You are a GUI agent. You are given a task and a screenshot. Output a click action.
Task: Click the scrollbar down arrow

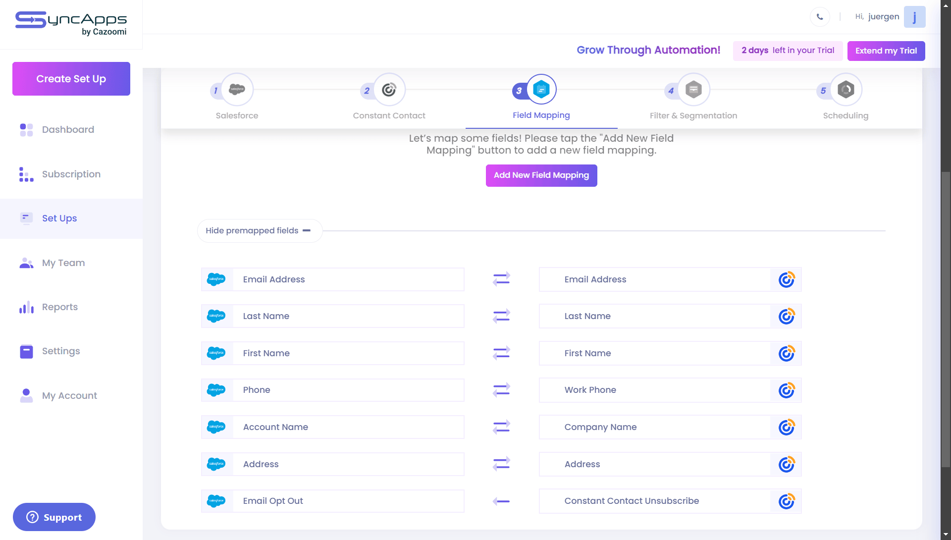click(946, 535)
